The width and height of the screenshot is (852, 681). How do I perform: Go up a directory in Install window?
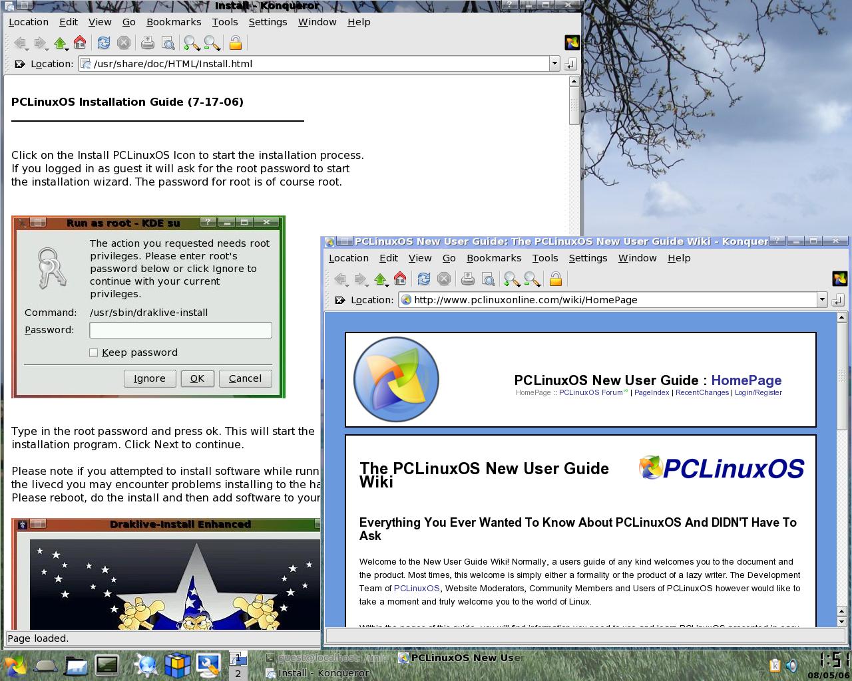(61, 43)
